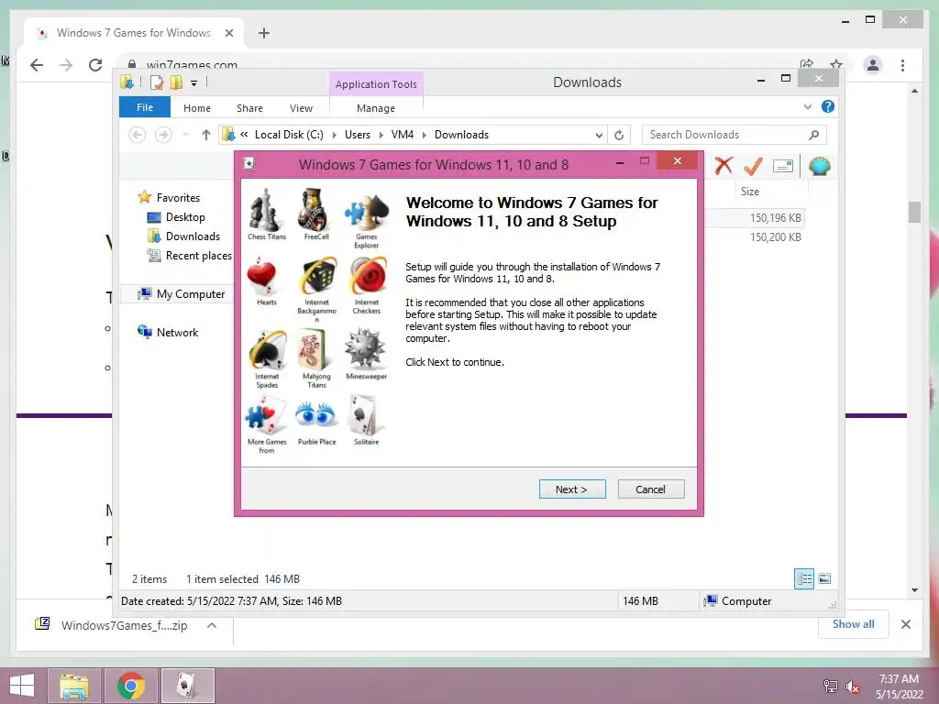Close the Chrome downloads bar
Screen dimensions: 939x704
[905, 624]
